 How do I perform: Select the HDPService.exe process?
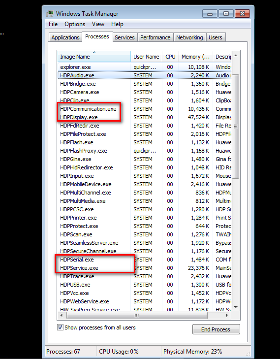point(145,268)
